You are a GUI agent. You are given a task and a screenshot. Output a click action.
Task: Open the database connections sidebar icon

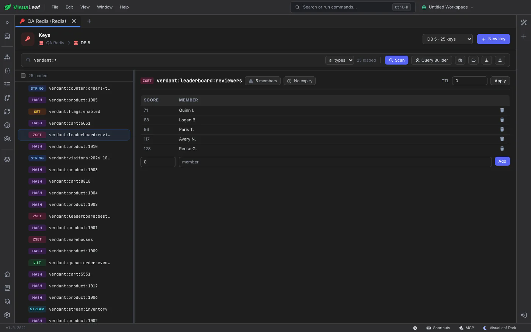tap(7, 37)
